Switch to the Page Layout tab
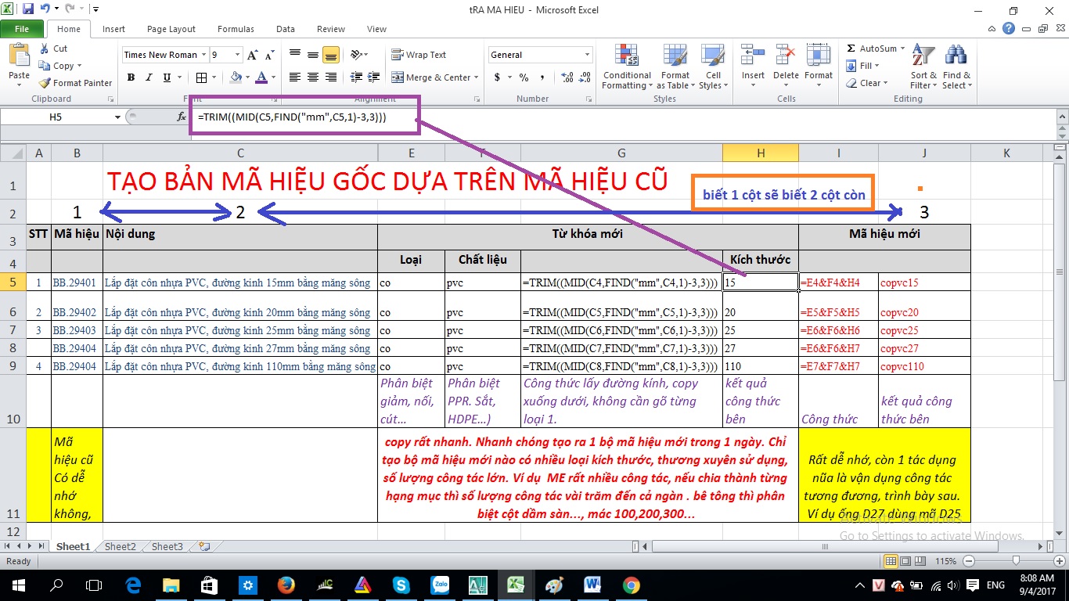1069x601 pixels. [x=171, y=29]
